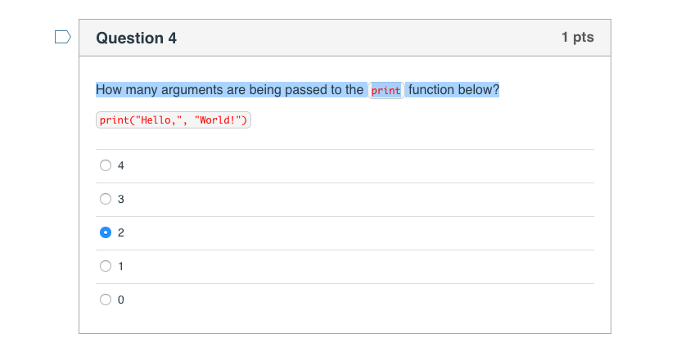The image size is (699, 356).
Task: Click the print("Hello,", "World!") code snippet
Action: coord(174,120)
